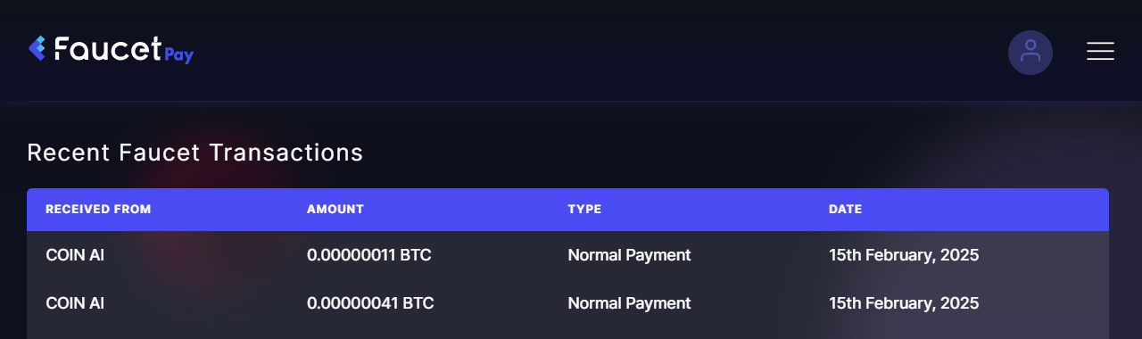Click the blue table header bar

pos(567,210)
